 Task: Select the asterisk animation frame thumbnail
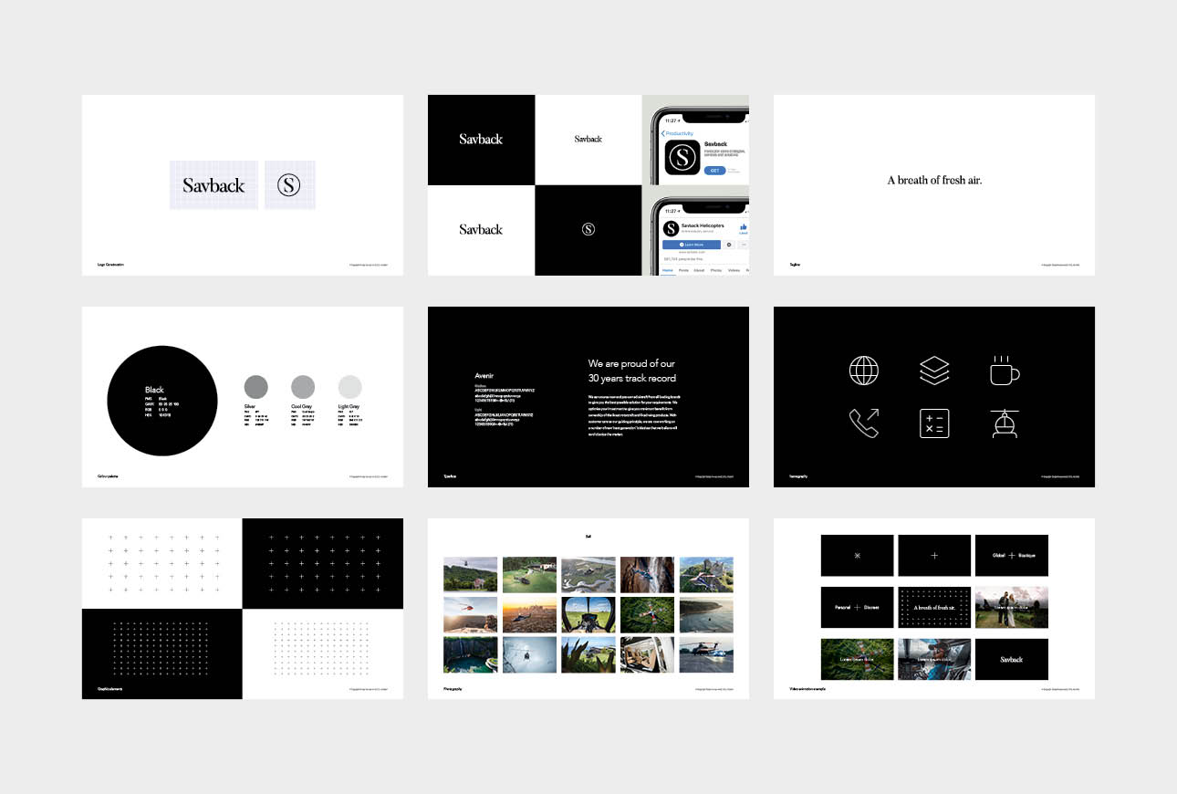pos(857,555)
